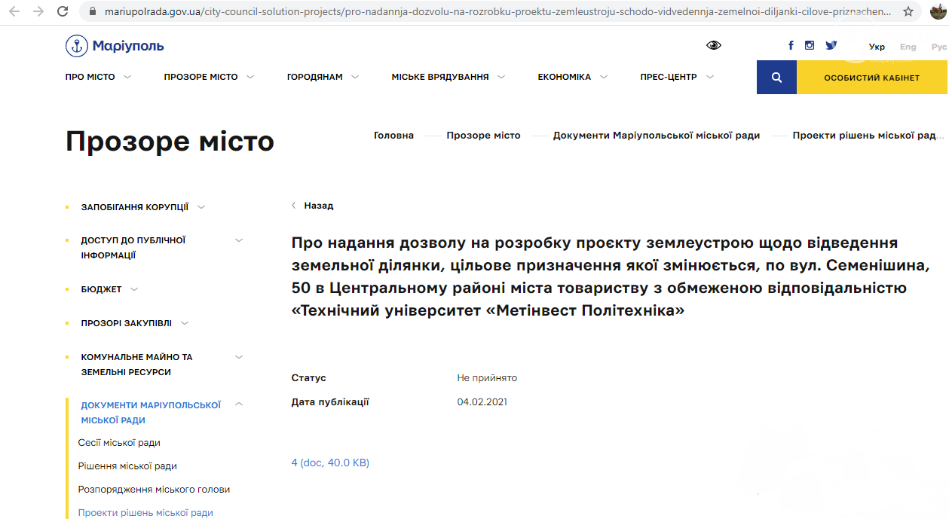Viewport: 949px width, 519px height.
Task: Open Проекти рішень міської ради breadcrumb
Action: coord(868,136)
